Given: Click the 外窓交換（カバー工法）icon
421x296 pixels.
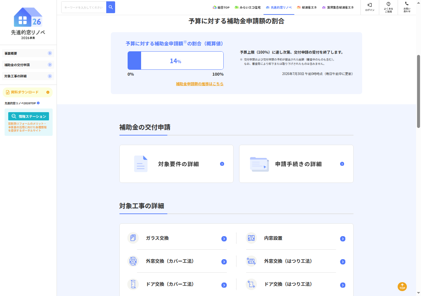Looking at the screenshot, I should (133, 261).
